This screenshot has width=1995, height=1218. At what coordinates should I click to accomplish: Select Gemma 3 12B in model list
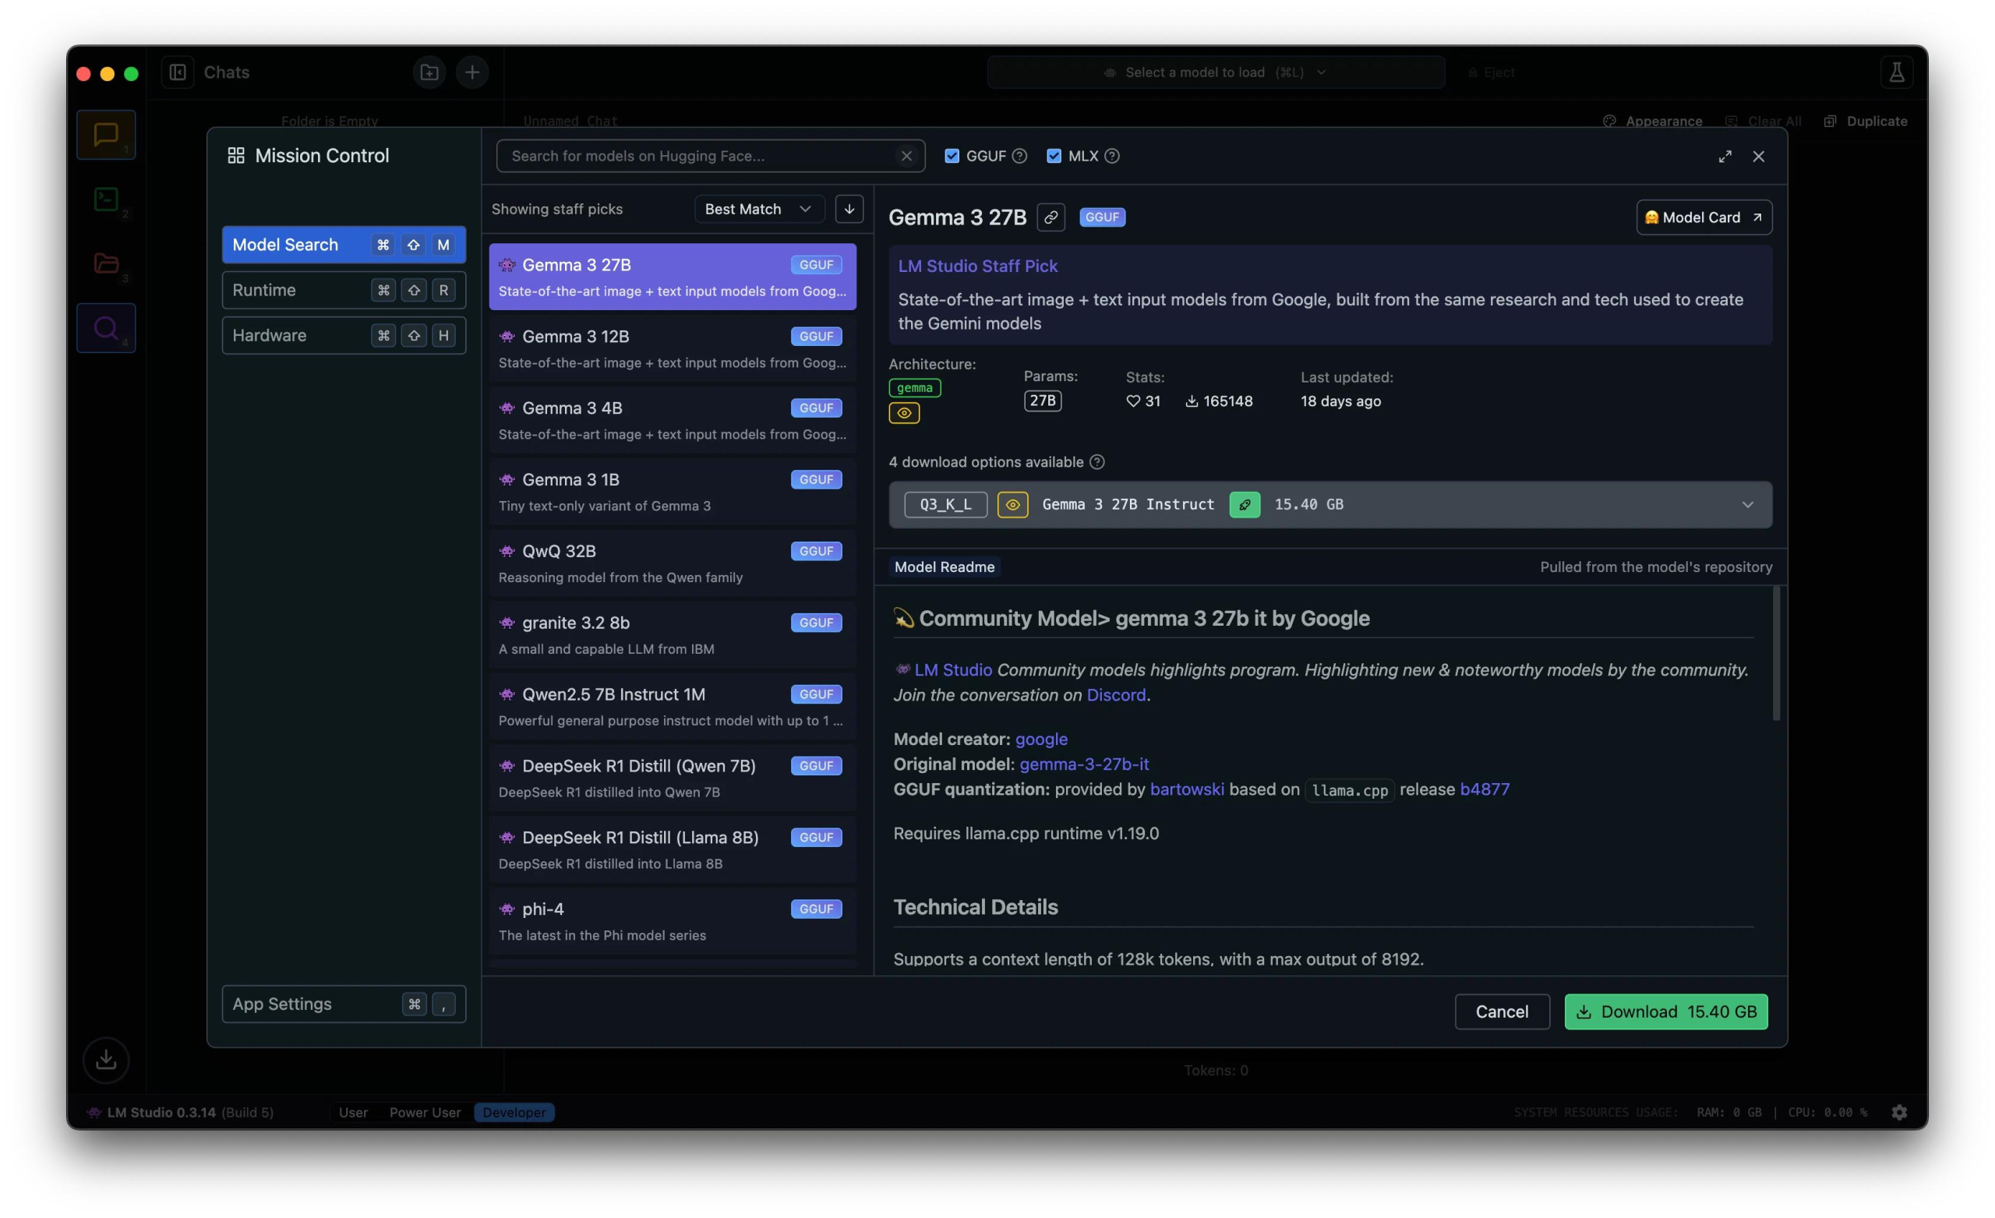[x=672, y=348]
